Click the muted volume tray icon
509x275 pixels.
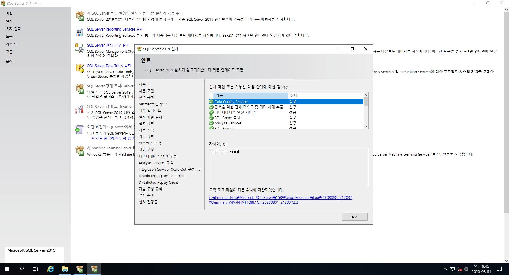click(x=459, y=269)
